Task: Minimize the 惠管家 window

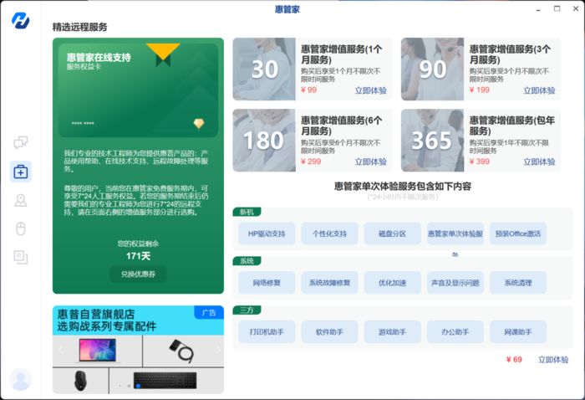Action: click(x=538, y=9)
